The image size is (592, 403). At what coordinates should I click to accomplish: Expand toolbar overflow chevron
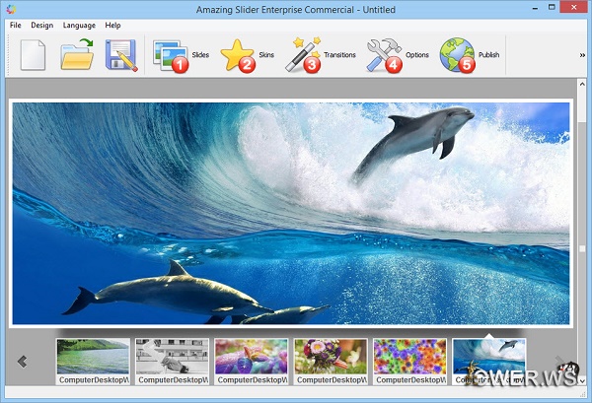[x=582, y=55]
